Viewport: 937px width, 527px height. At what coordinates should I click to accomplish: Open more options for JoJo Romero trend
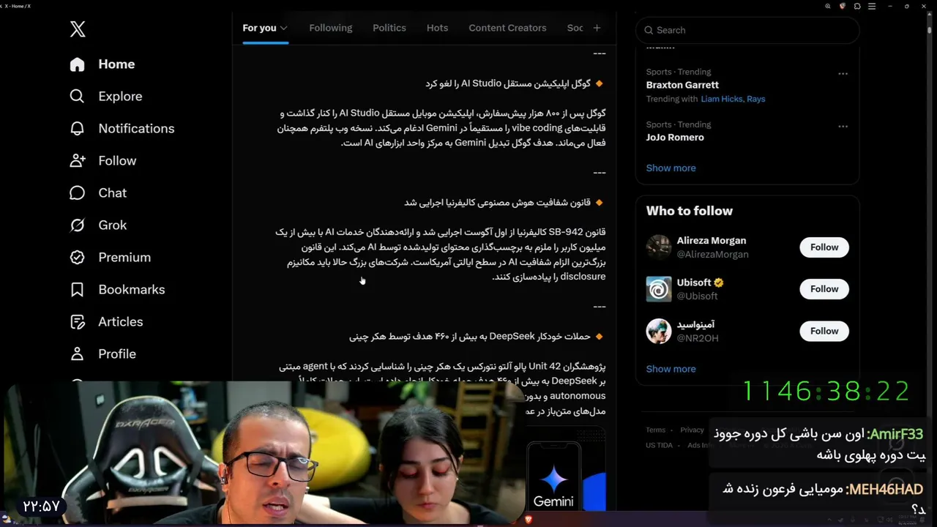point(843,127)
